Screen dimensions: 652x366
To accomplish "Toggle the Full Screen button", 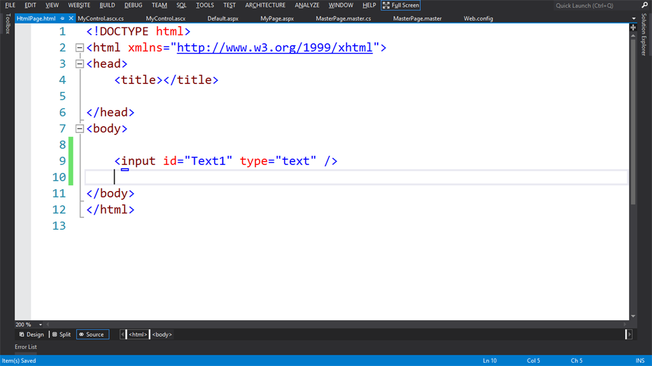I will (401, 5).
